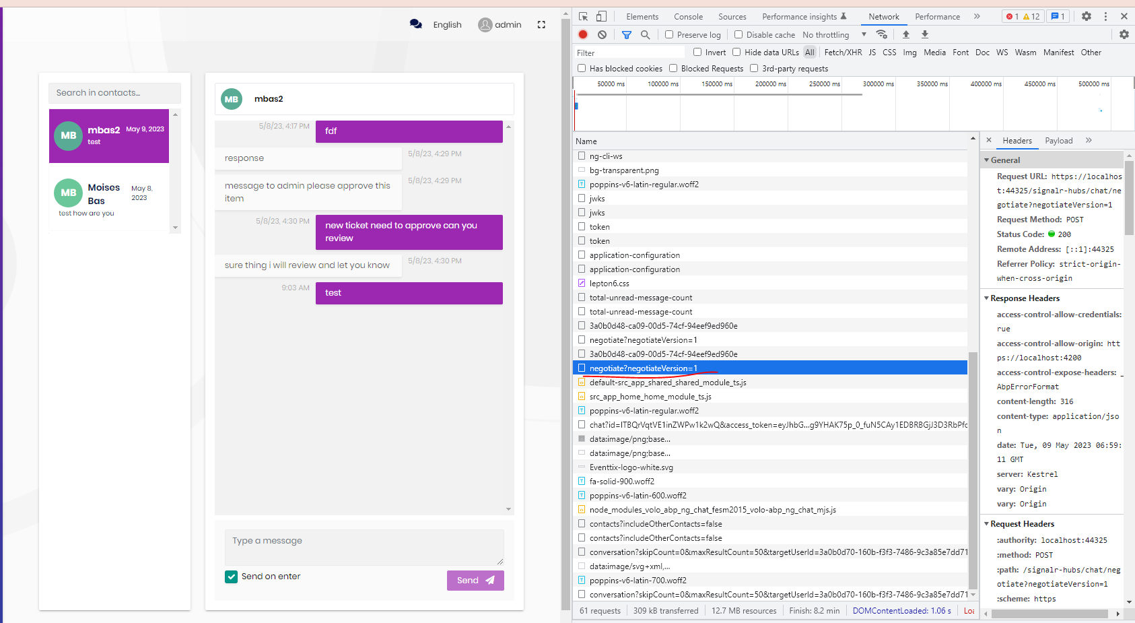Clear the network log
This screenshot has width=1135, height=623.
point(602,34)
